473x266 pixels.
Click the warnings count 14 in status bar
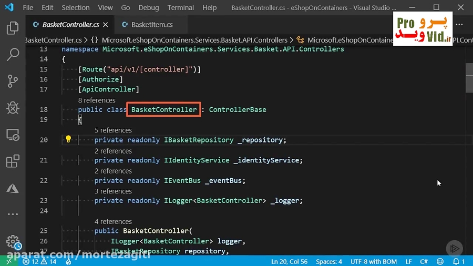pos(49,261)
